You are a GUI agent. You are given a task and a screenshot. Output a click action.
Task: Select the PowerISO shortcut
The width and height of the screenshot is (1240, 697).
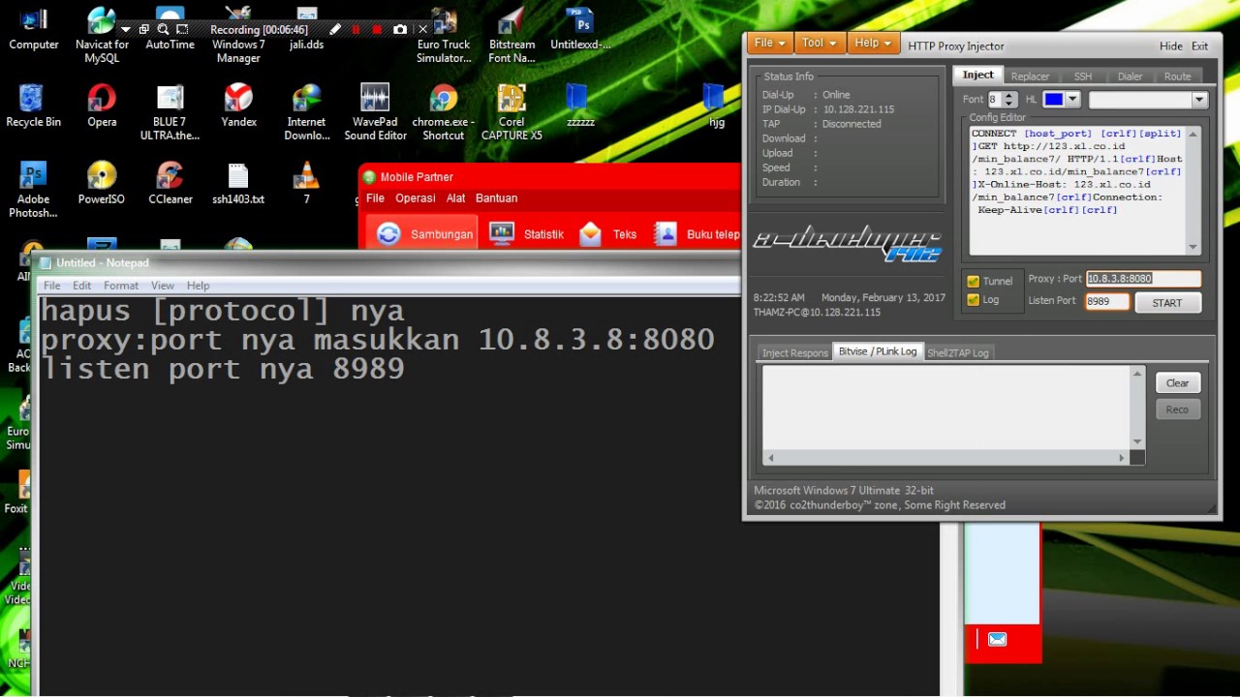click(x=102, y=184)
